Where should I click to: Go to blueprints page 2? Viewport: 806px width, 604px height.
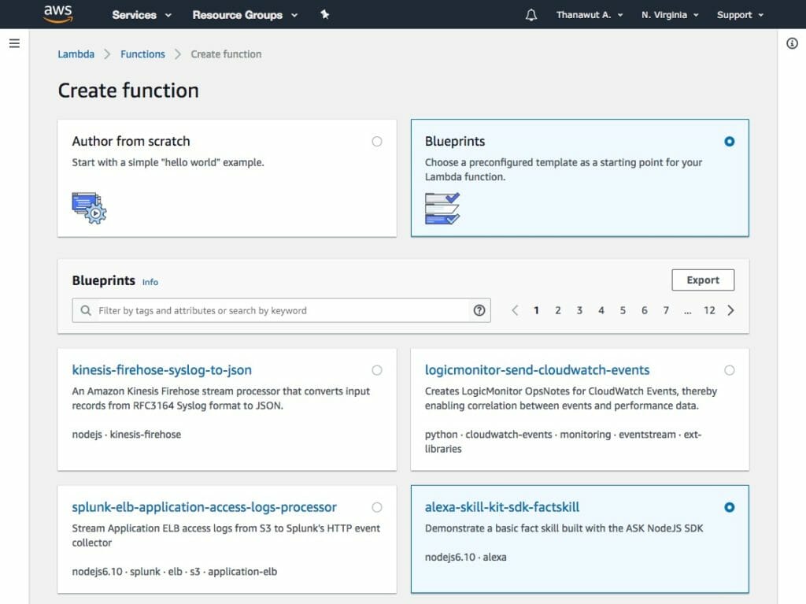coord(558,310)
